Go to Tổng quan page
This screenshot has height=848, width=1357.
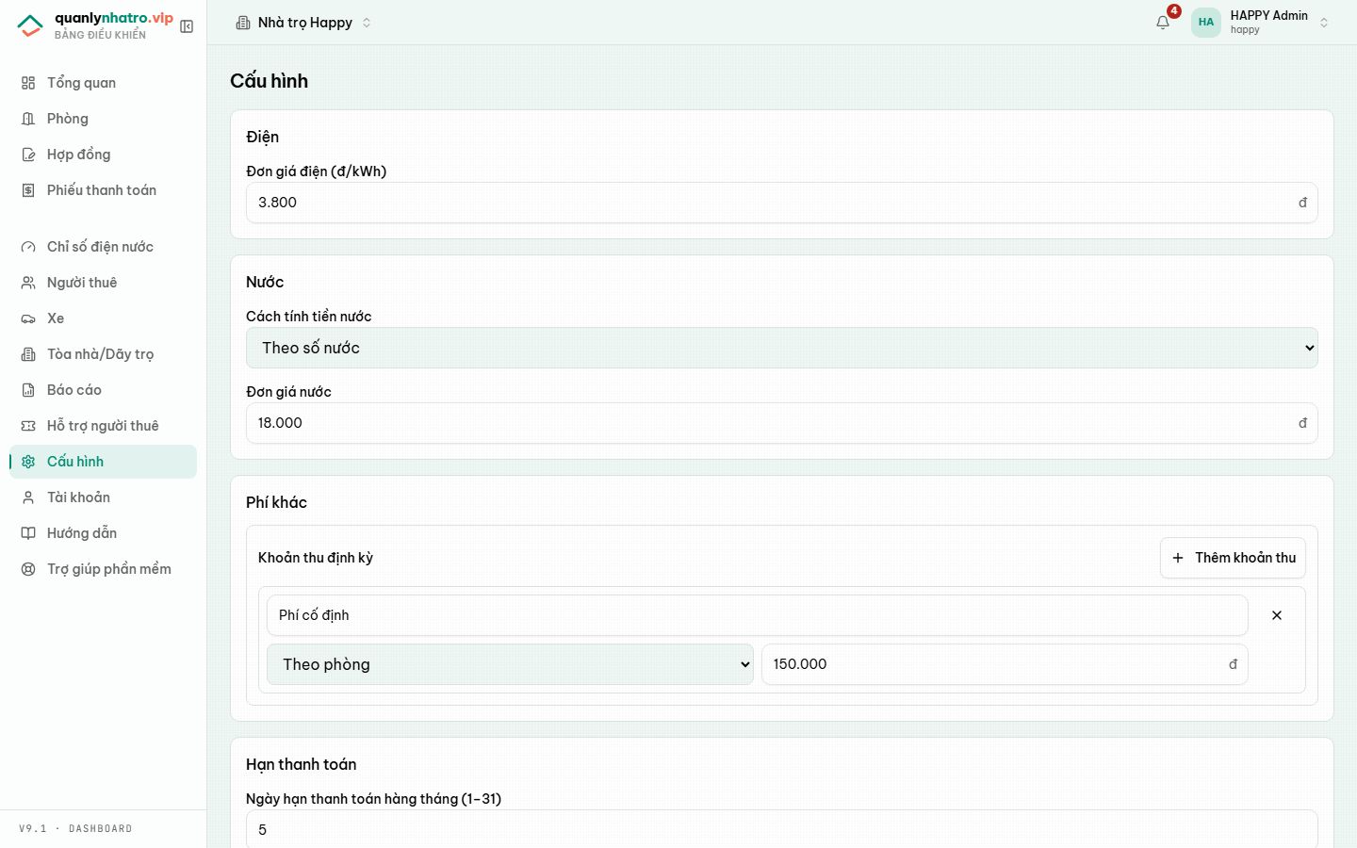pos(104,83)
